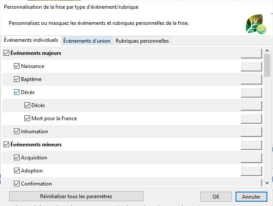Click the Annuler button
The height and width of the screenshot is (206, 273).
click(x=251, y=196)
